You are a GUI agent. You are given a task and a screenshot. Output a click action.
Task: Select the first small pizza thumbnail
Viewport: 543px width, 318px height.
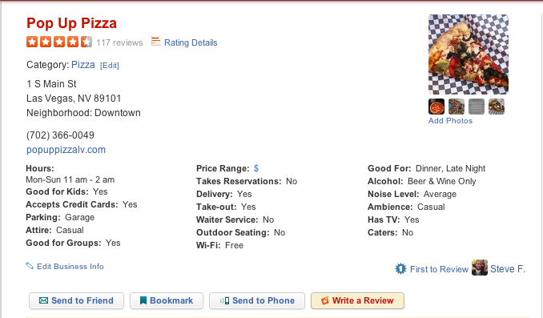436,107
